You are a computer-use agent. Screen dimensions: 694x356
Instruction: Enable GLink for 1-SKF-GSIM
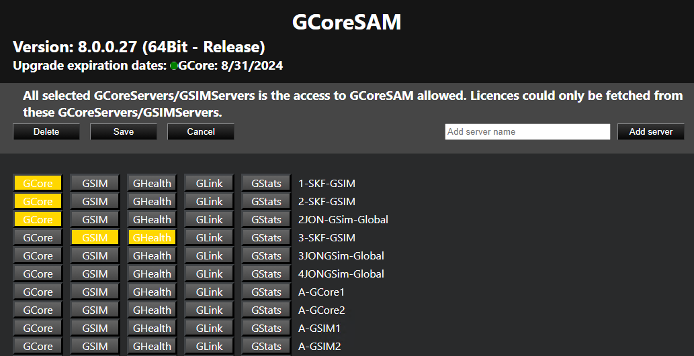(209, 183)
